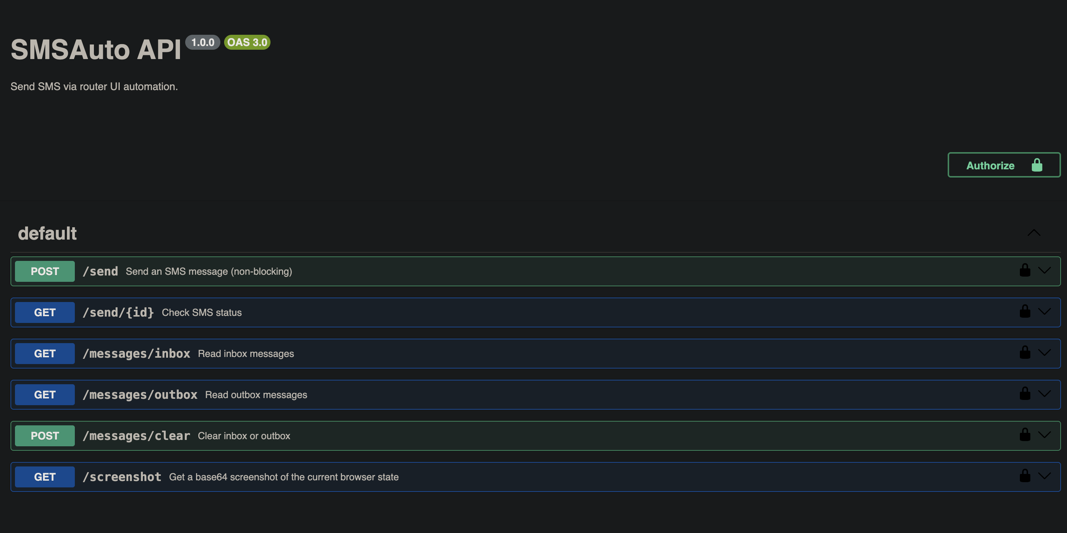This screenshot has height=533, width=1067.
Task: Expand POST /send endpoint chevron
Action: tap(1045, 271)
